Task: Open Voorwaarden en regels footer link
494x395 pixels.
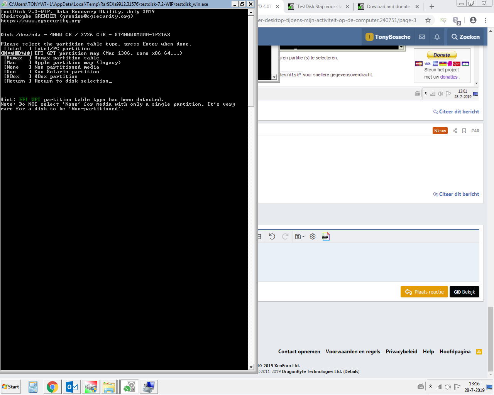Action: pyautogui.click(x=353, y=351)
